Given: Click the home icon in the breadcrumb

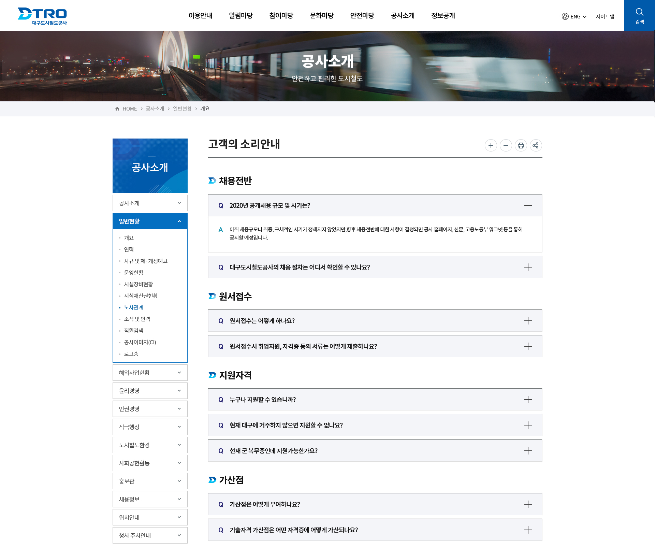Looking at the screenshot, I should point(117,108).
